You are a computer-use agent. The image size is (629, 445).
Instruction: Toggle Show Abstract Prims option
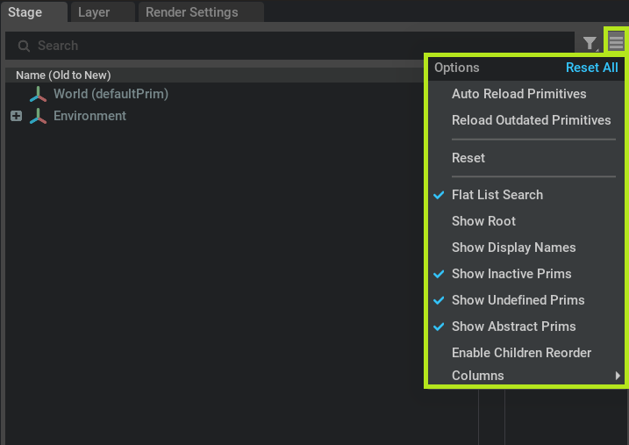(513, 327)
